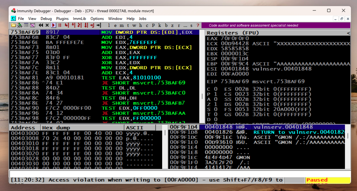Show References with 'r' button
Image resolution: width=357 pixels, height=191 pixels.
(179, 25)
